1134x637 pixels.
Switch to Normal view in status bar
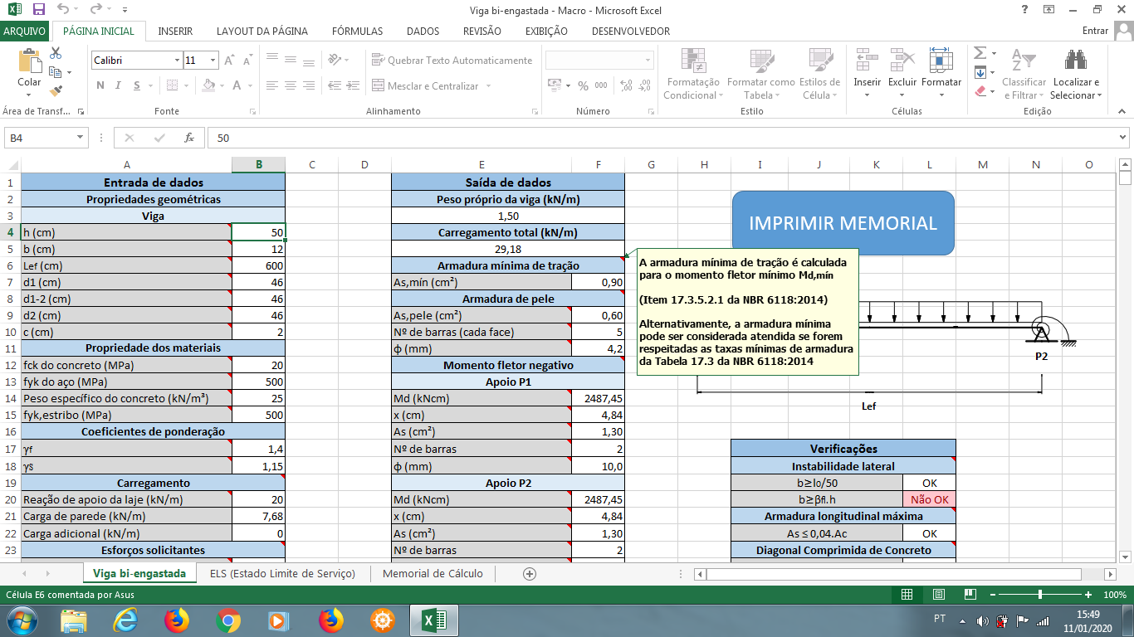[x=907, y=595]
